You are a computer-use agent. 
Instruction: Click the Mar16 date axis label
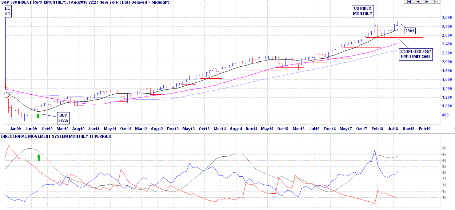(x=299, y=129)
